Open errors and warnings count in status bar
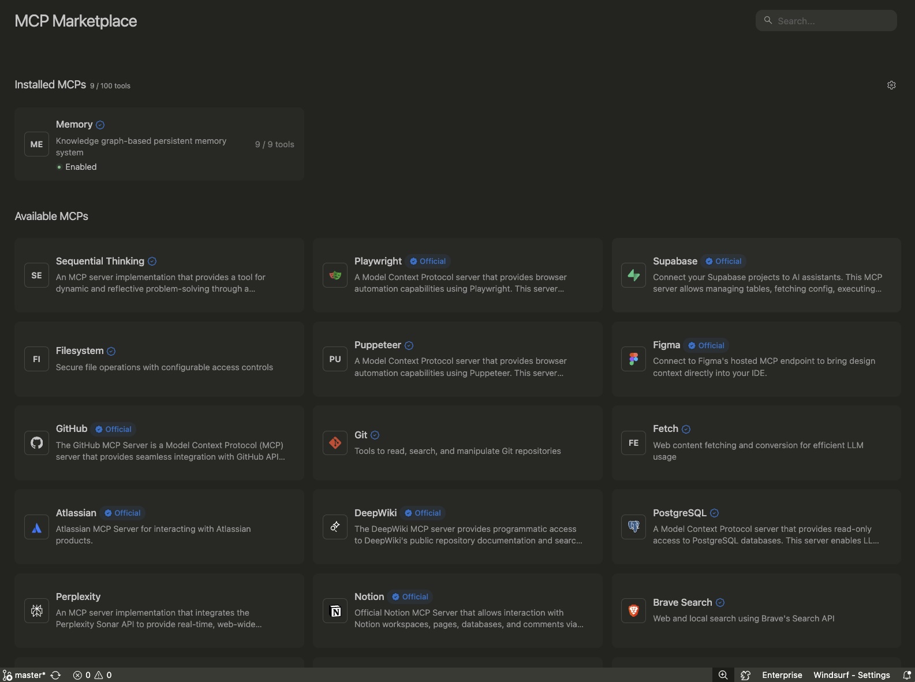The image size is (915, 682). 92,675
